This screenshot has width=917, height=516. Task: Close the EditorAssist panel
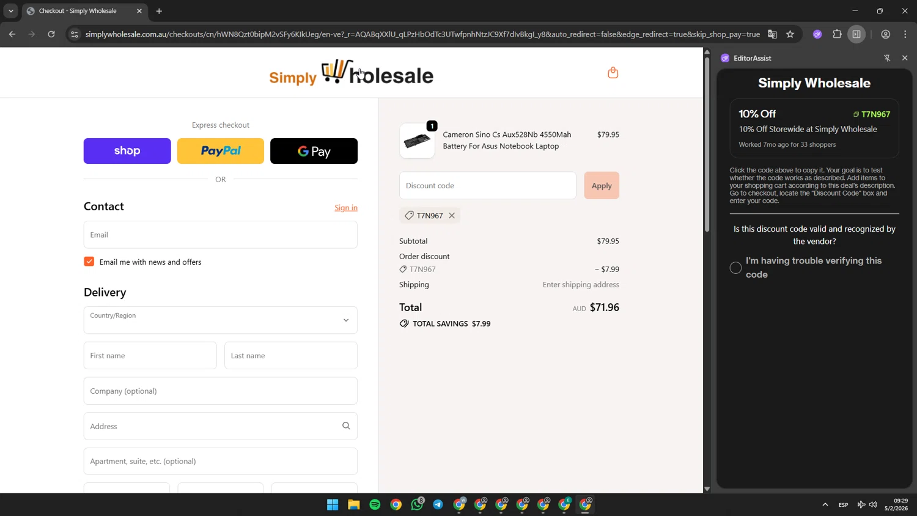pos(905,58)
